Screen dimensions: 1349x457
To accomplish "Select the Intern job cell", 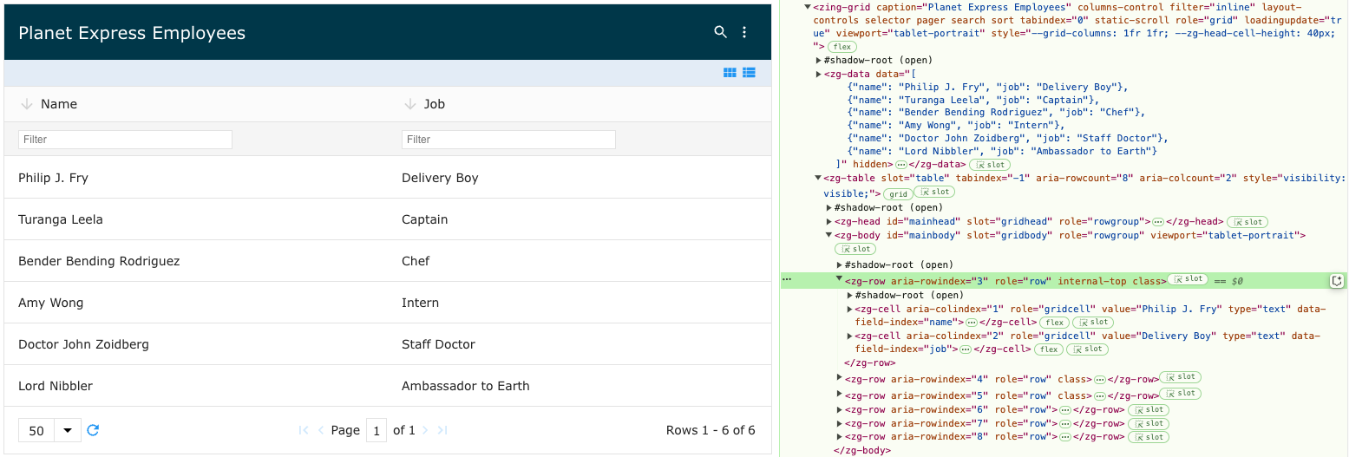I will (x=580, y=303).
